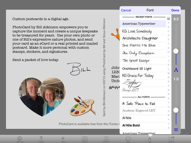Choose American Typewriter in recent fonts
Screen dimensions: 191x143
(x=143, y=24)
